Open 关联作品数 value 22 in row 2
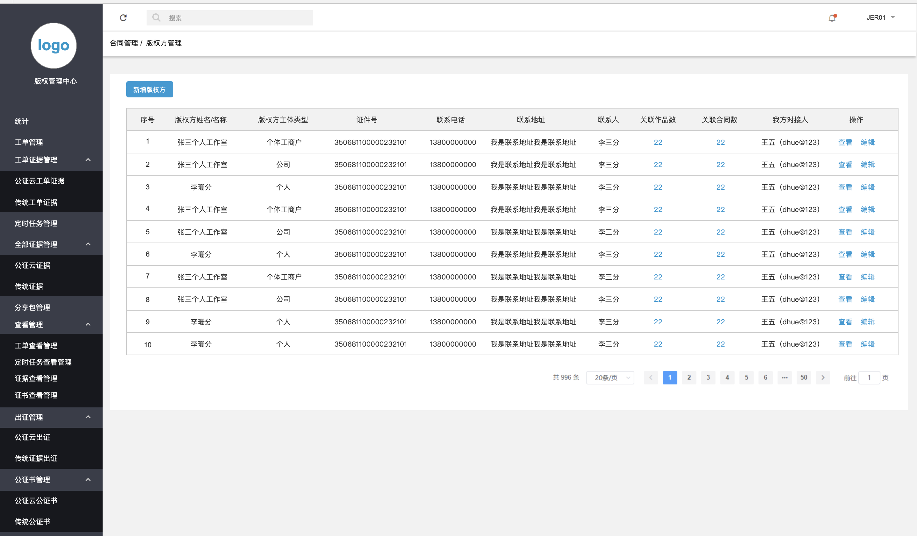 pos(658,165)
